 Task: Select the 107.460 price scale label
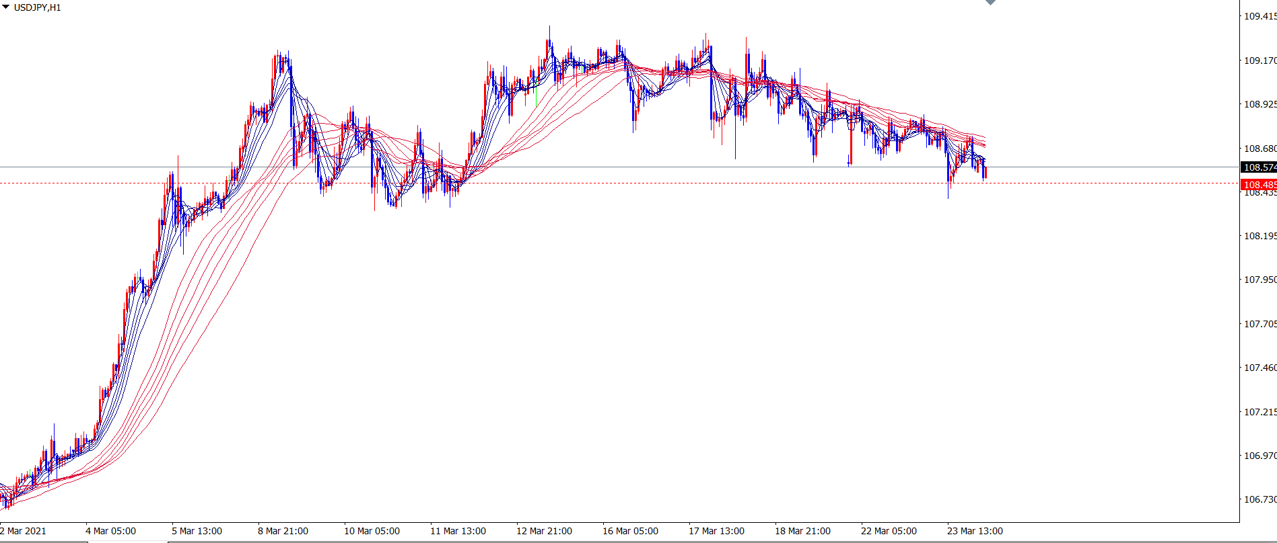(x=1259, y=368)
